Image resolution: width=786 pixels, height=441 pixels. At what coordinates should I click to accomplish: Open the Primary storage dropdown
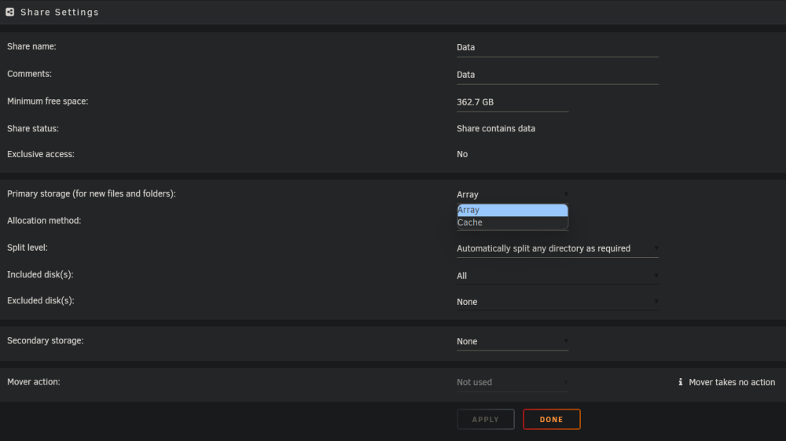click(512, 194)
